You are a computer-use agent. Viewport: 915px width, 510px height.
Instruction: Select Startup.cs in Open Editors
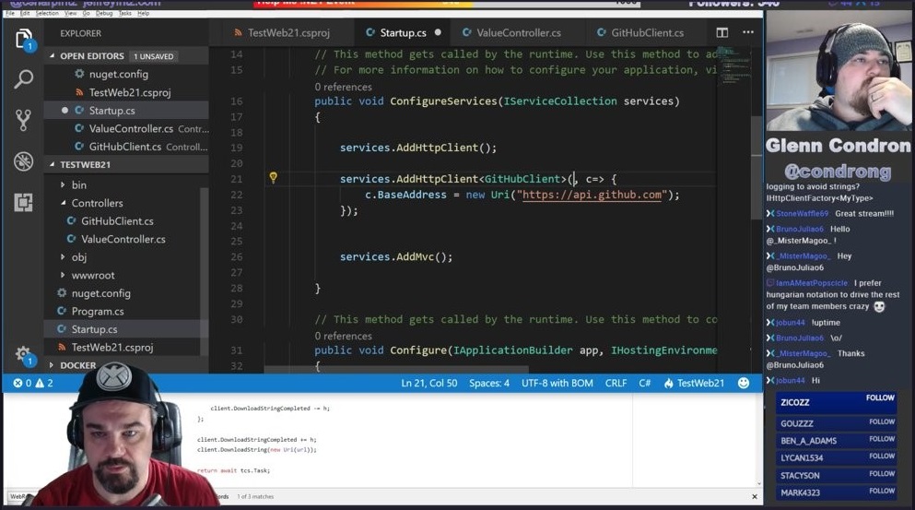click(126, 111)
